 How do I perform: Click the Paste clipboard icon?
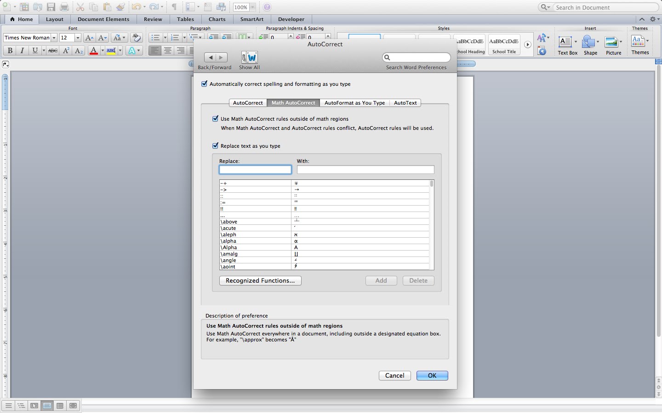(x=108, y=7)
